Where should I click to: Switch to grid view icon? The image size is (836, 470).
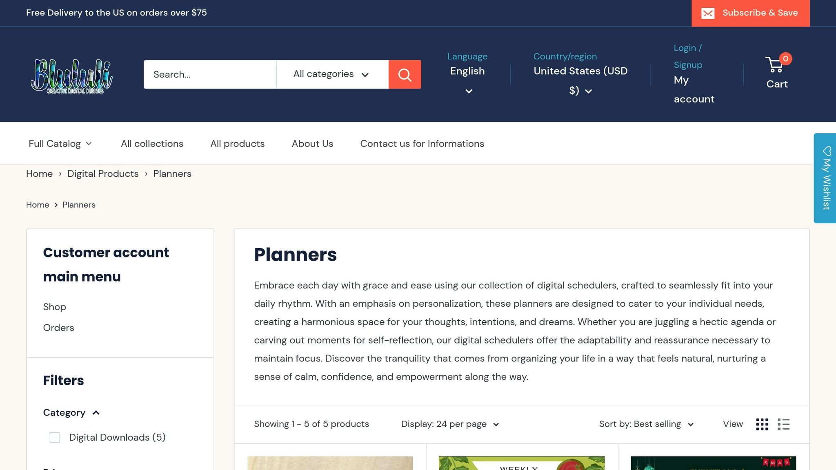coord(762,424)
